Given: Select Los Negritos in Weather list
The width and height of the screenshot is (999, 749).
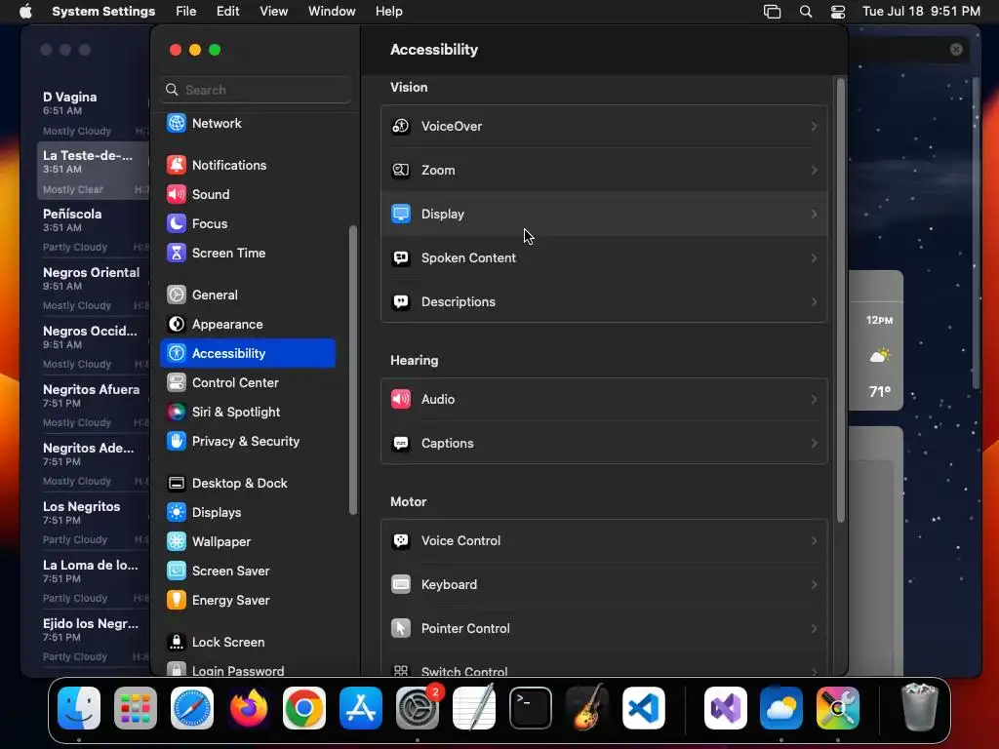Looking at the screenshot, I should click(94, 521).
